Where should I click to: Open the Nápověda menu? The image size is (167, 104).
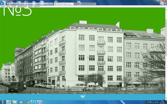37,6
